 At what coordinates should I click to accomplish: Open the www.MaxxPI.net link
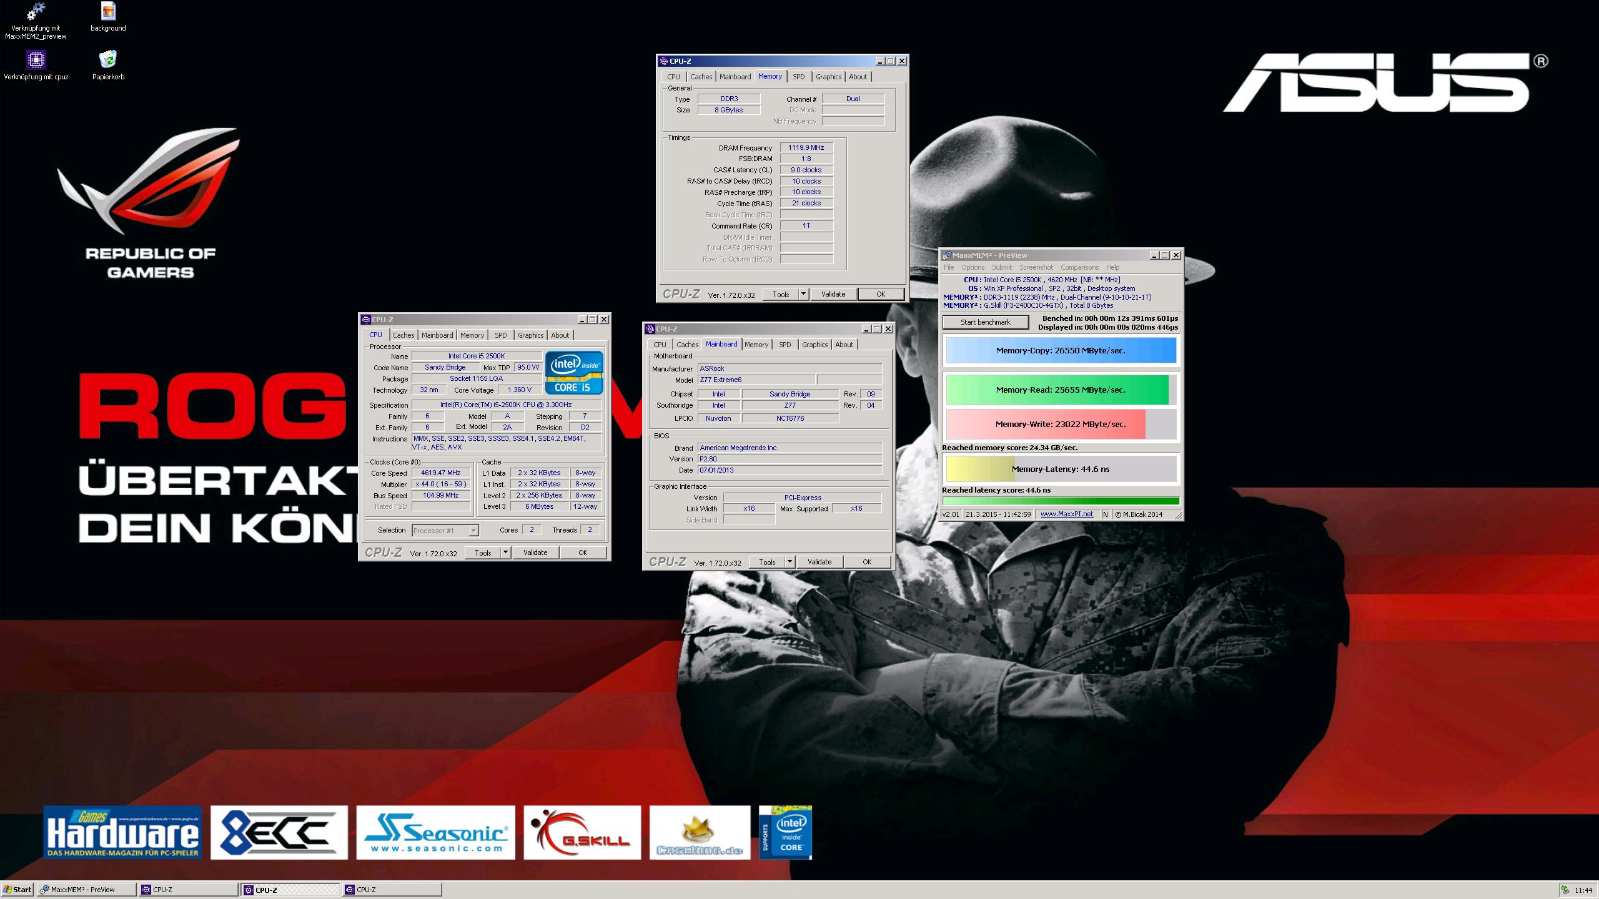[1066, 514]
